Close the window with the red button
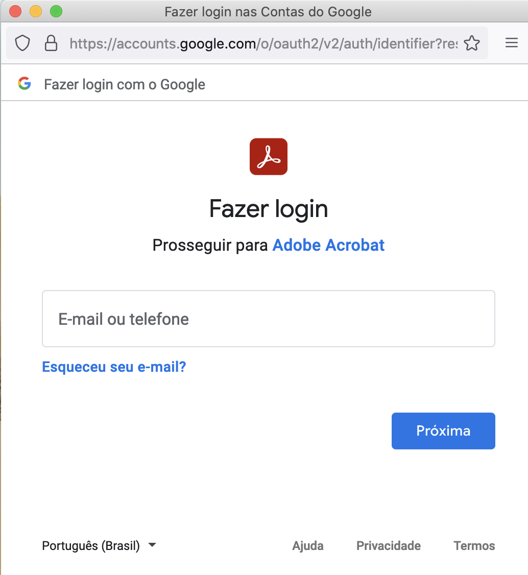 coord(15,11)
